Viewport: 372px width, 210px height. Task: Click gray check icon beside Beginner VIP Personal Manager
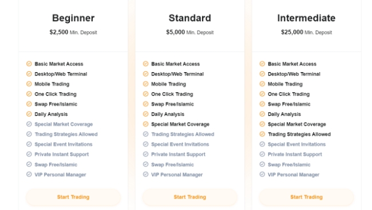click(x=29, y=175)
